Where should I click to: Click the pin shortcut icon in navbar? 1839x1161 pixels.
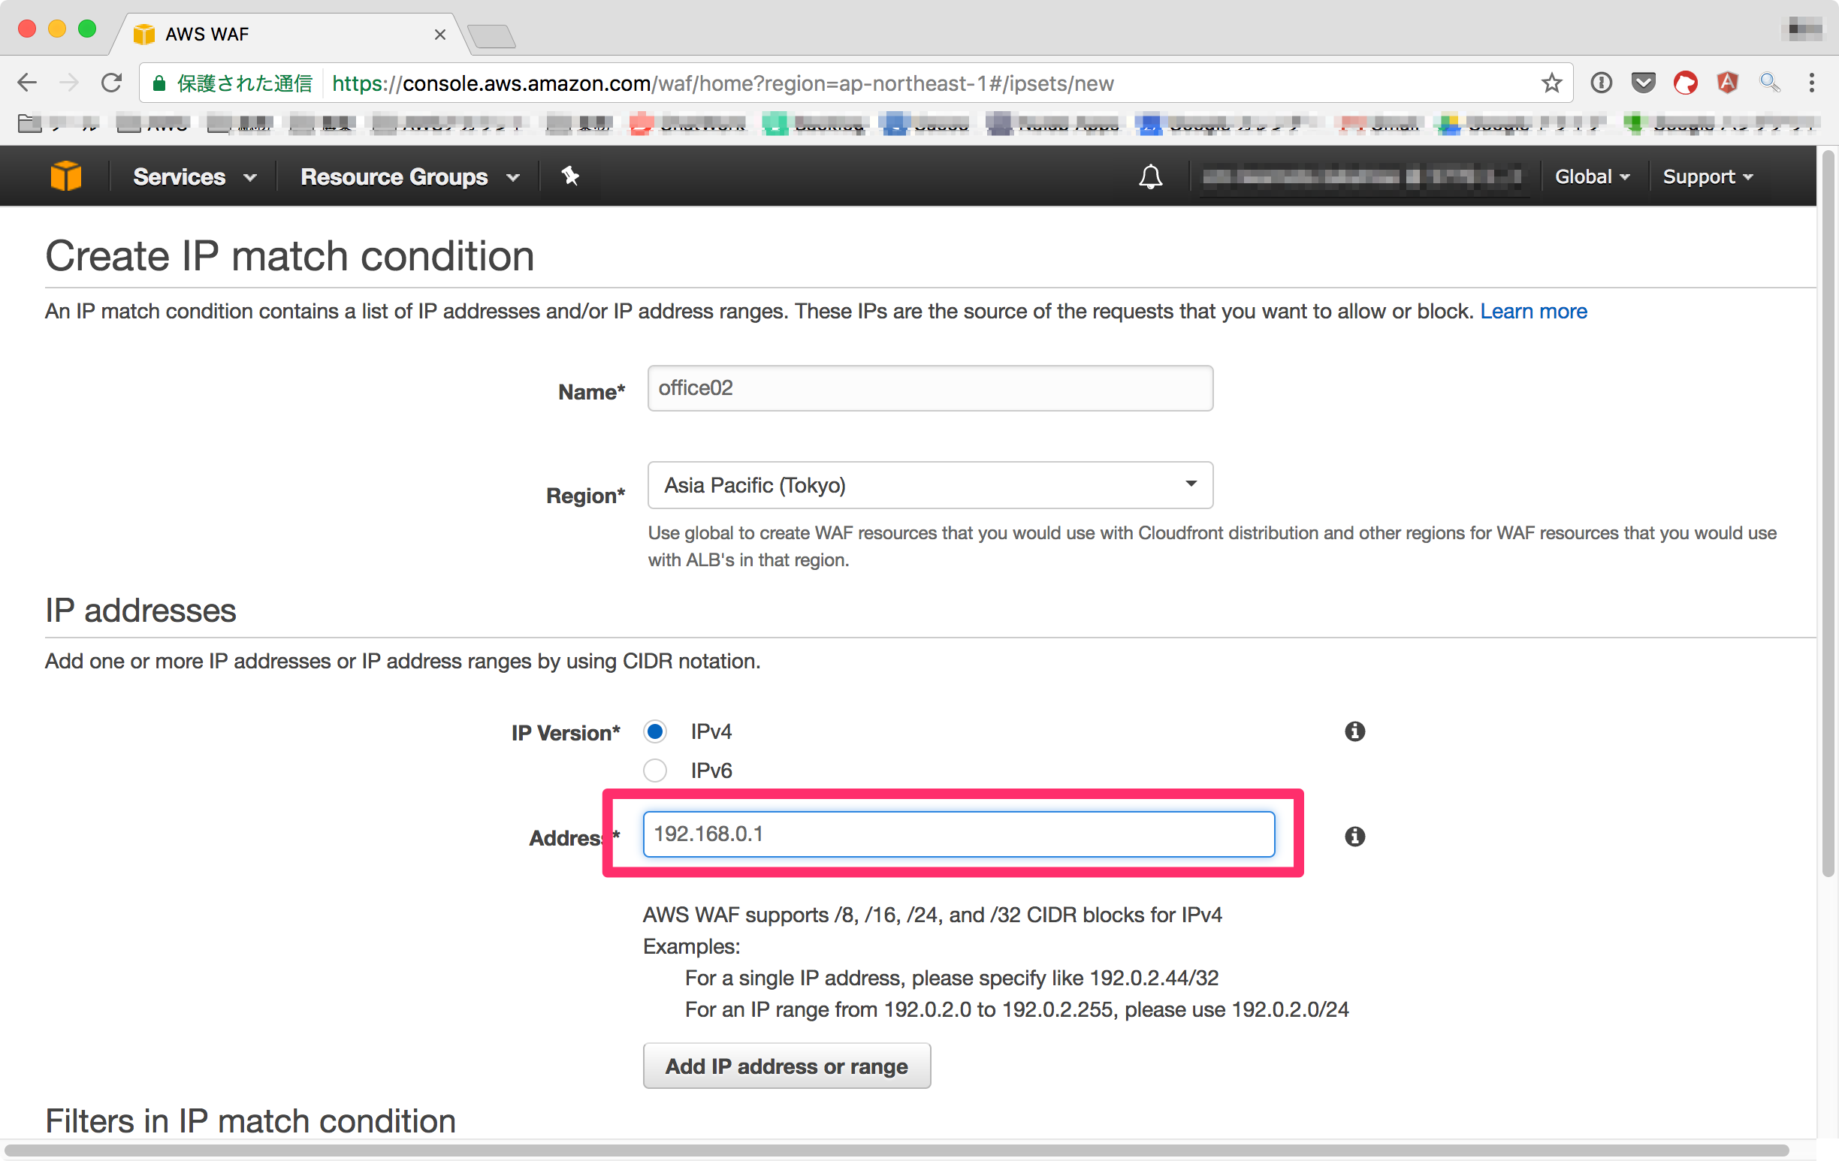point(569,176)
